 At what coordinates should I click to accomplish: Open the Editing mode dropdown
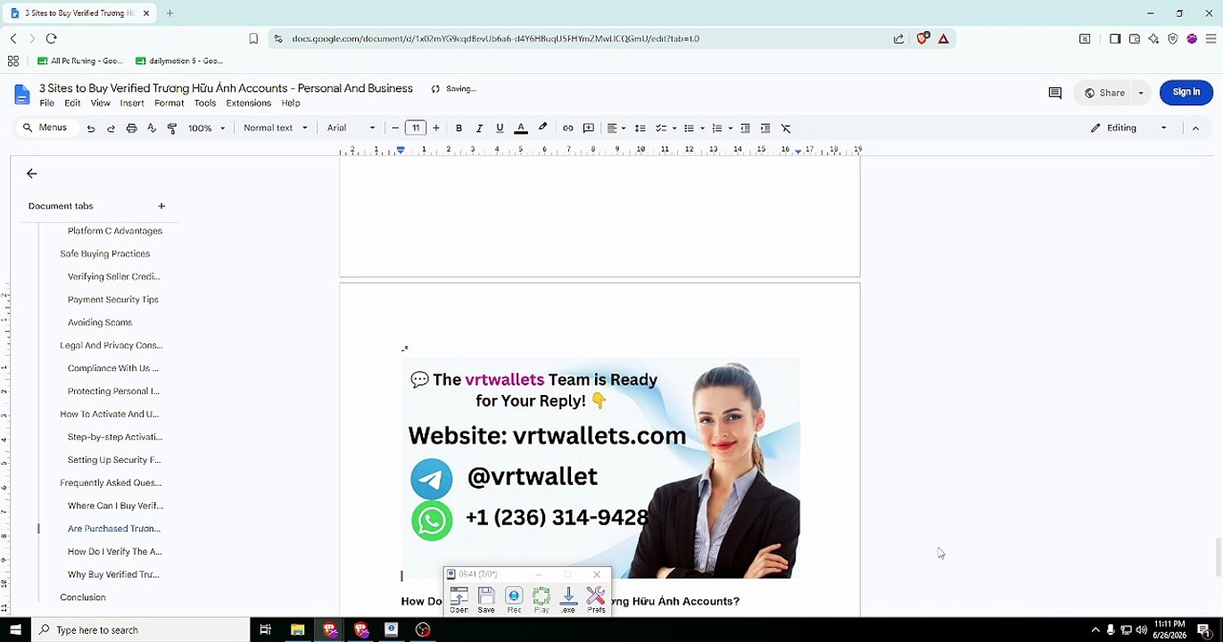click(1128, 128)
